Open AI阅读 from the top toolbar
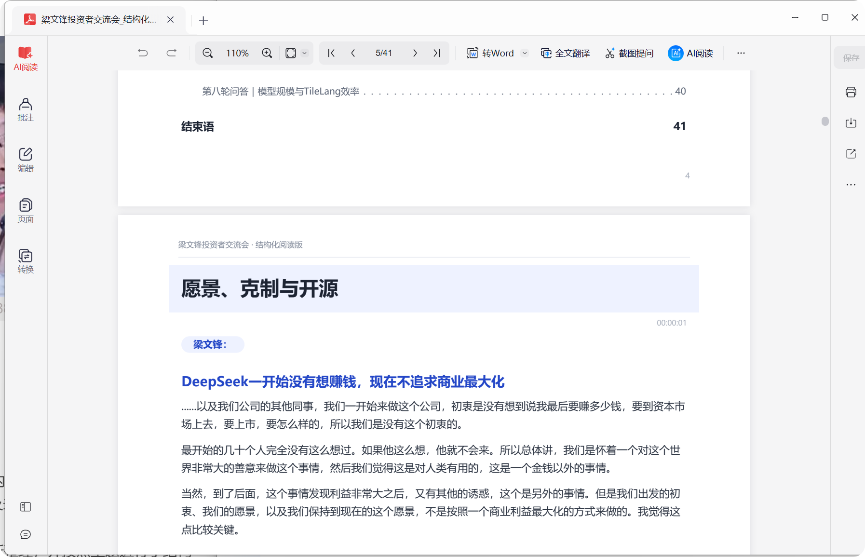The height and width of the screenshot is (557, 865). (x=690, y=53)
